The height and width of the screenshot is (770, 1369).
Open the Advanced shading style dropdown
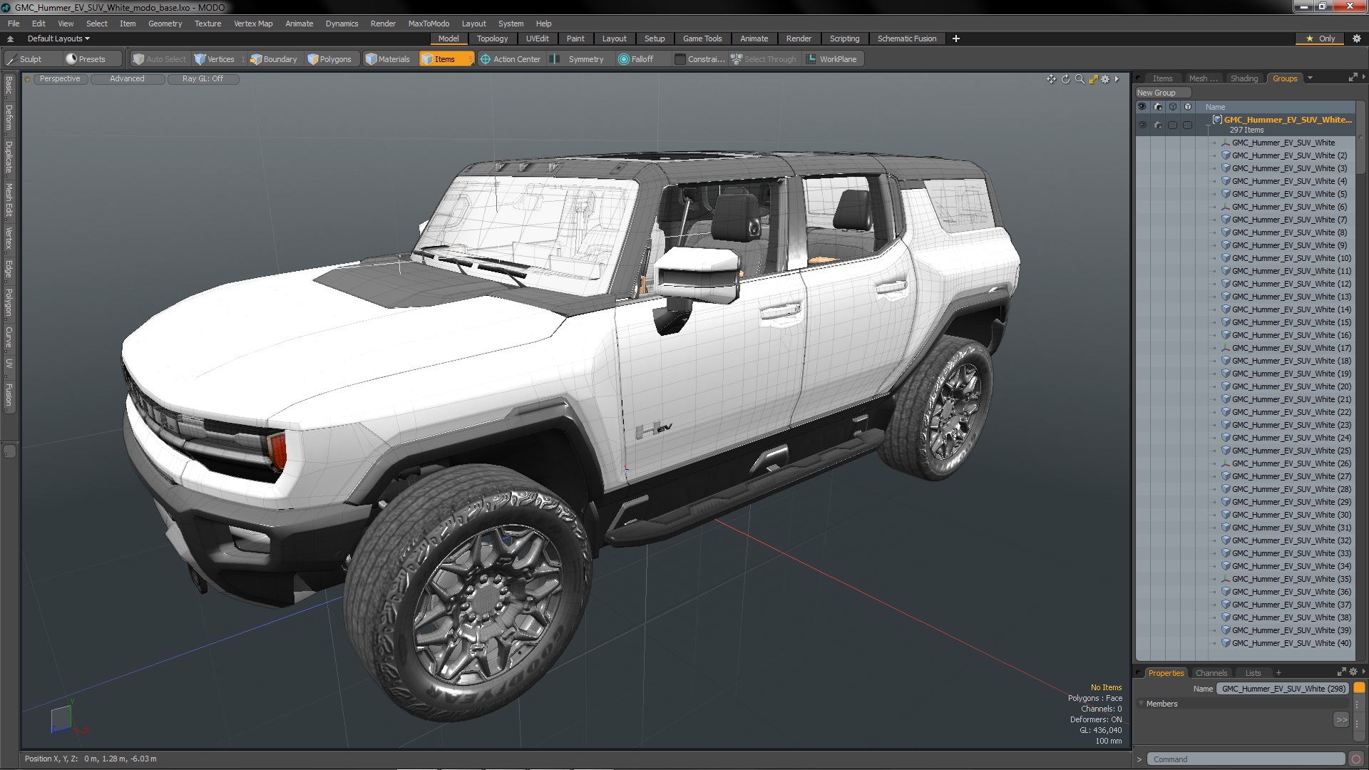127,79
